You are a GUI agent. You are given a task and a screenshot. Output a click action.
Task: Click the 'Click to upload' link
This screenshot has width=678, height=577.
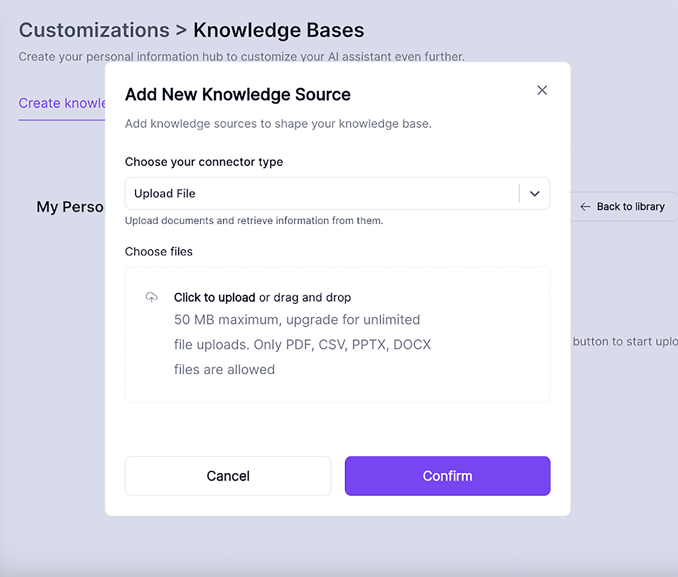coord(215,297)
